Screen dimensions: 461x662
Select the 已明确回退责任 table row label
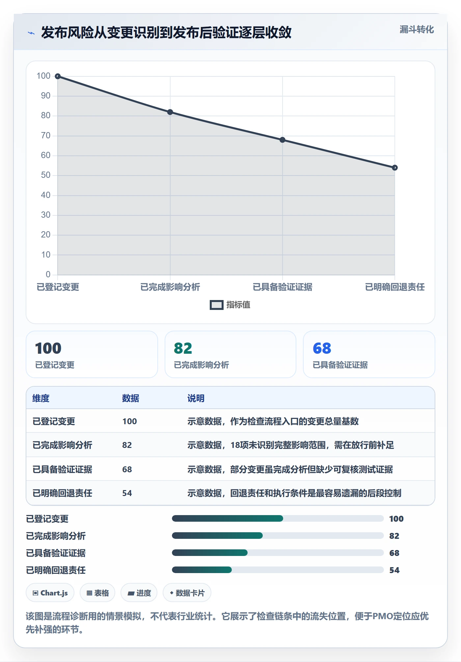coord(62,493)
